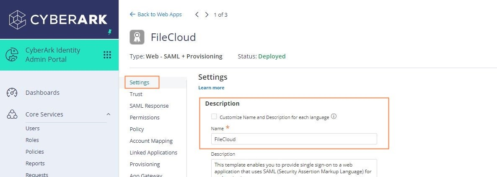Screen dimensions: 497x177
Task: Click the green pin icon under logo
Action: click(x=110, y=32)
